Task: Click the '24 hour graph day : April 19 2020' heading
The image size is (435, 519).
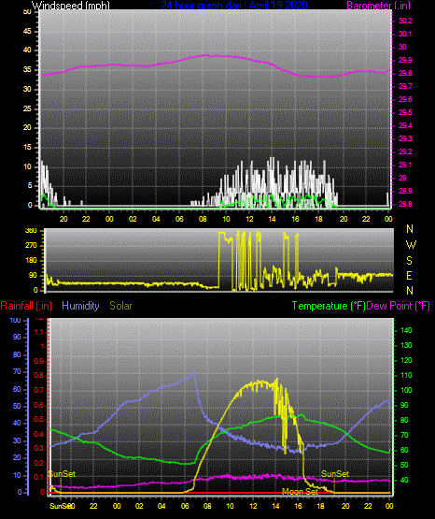Action: [x=234, y=6]
